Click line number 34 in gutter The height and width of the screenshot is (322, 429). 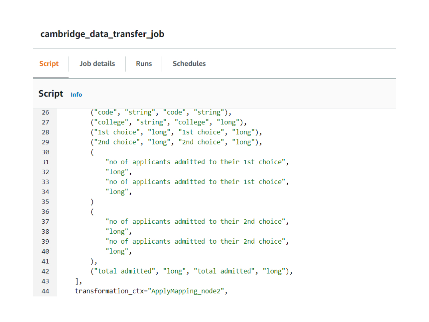(x=45, y=192)
